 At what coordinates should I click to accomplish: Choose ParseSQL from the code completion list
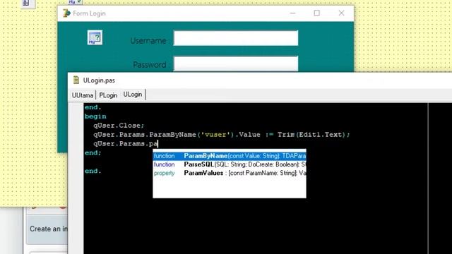click(230, 164)
